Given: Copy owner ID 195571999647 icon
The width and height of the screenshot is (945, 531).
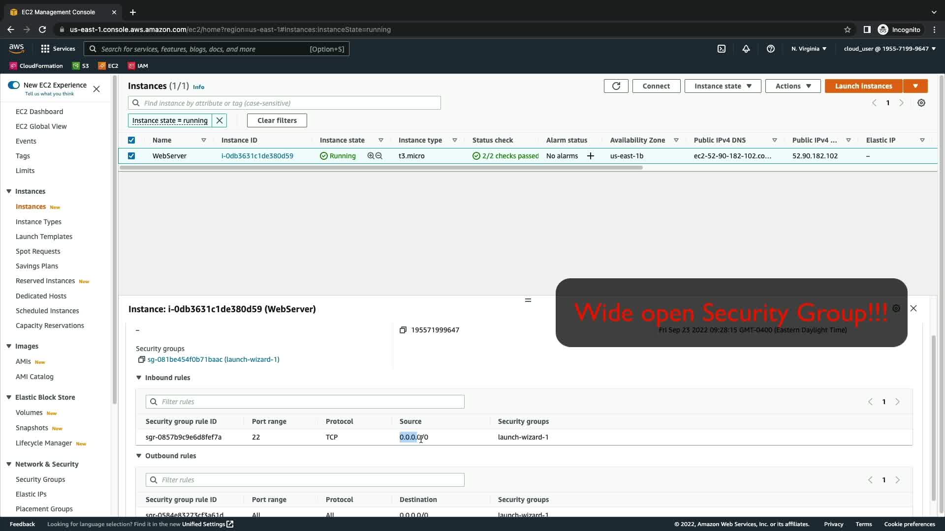Looking at the screenshot, I should point(403,330).
